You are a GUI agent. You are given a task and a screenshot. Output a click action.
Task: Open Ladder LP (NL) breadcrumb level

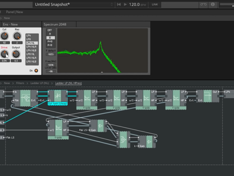pos(40,83)
